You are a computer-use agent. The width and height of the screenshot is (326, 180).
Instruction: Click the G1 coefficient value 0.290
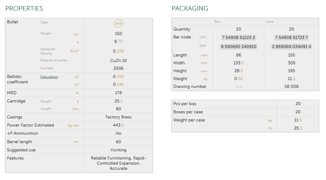pos(118,77)
